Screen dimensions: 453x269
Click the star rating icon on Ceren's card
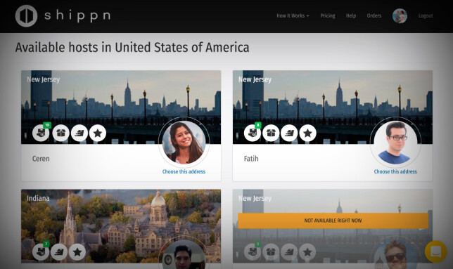pos(98,133)
